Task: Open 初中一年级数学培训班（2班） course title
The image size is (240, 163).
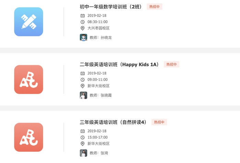Action: tap(111, 7)
